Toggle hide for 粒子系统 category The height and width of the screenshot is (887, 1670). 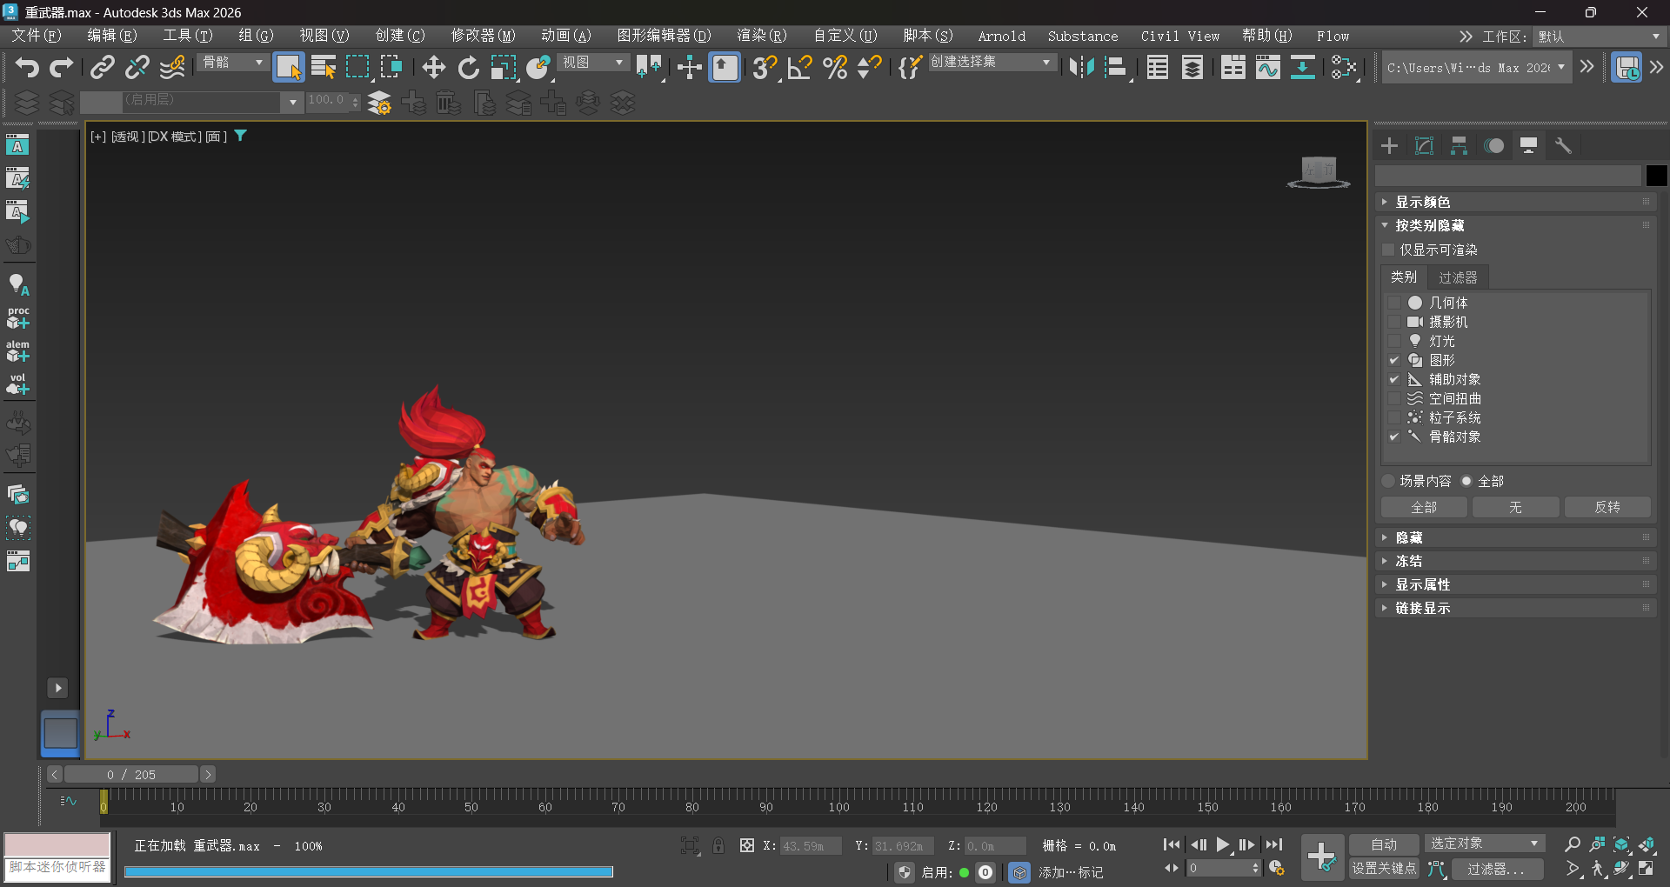(1394, 417)
